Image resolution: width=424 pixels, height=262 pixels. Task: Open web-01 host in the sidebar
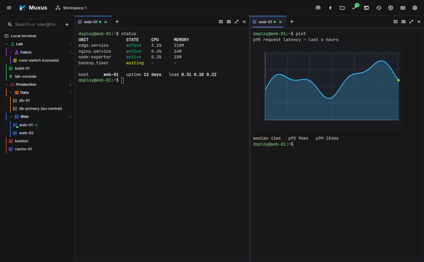pos(26,125)
